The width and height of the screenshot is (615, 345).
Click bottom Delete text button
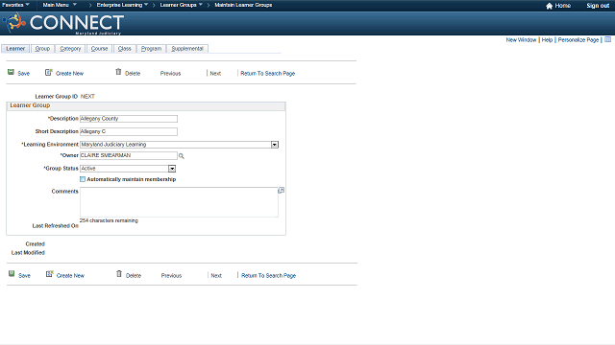(134, 276)
